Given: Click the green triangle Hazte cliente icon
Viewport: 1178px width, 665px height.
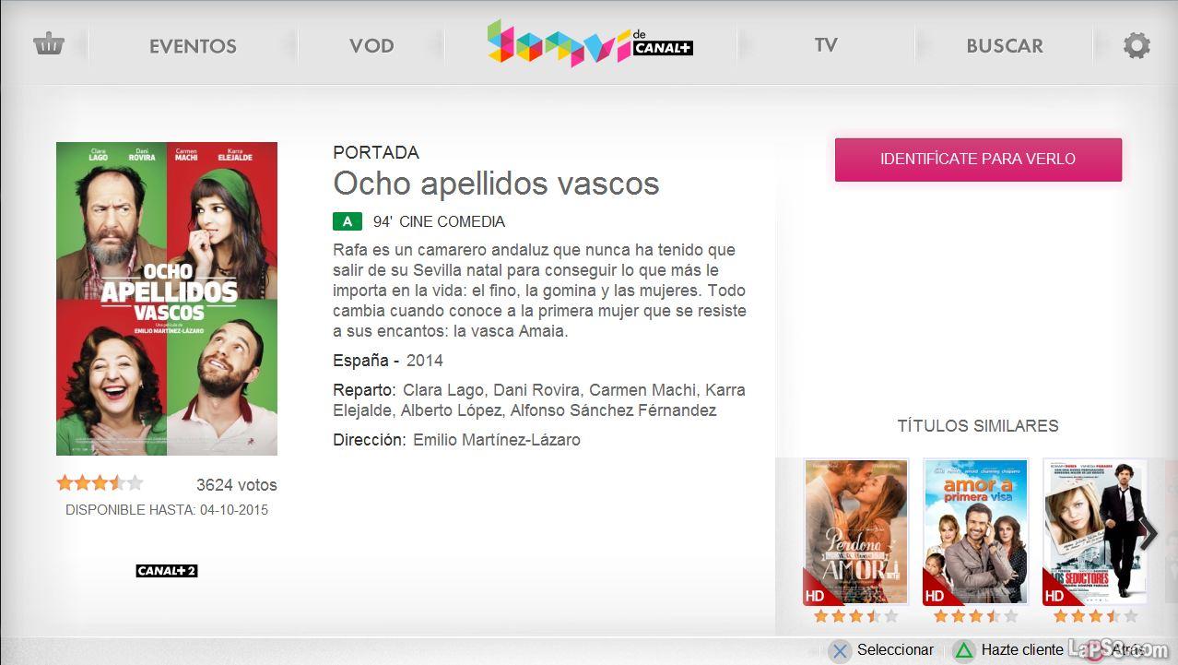Looking at the screenshot, I should [x=963, y=651].
